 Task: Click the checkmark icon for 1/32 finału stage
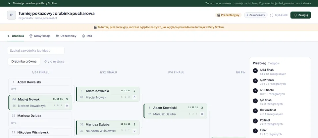(255, 81)
